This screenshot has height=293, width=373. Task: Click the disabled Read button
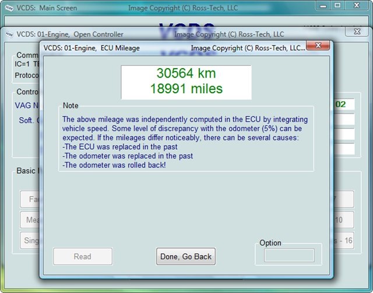[83, 256]
